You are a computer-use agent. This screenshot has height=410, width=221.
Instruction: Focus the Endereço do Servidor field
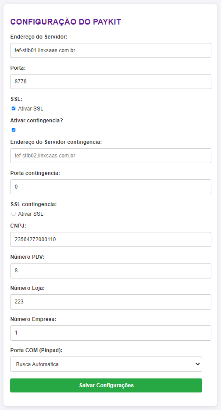110,50
